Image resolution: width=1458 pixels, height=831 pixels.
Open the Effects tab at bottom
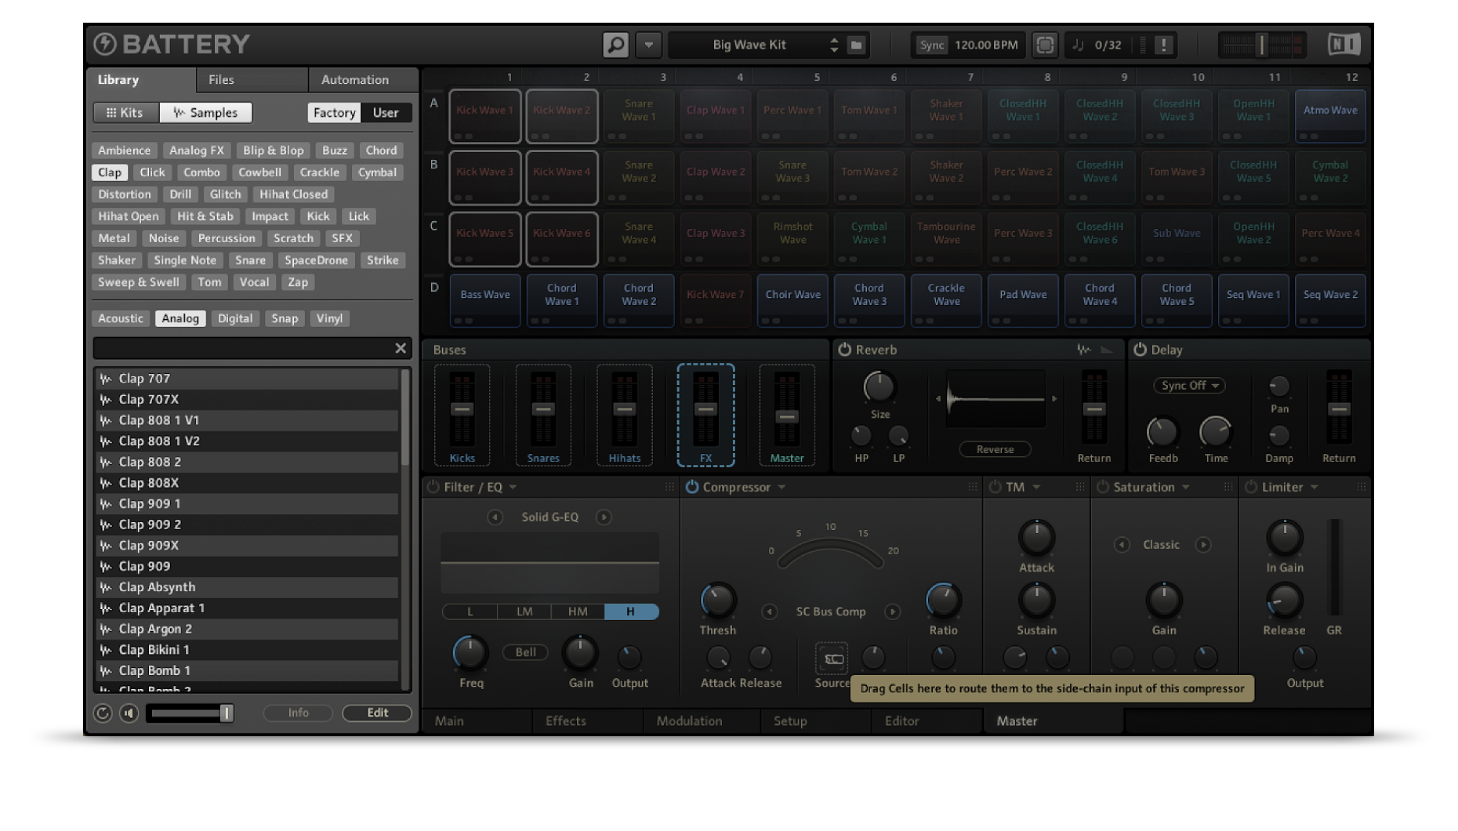(565, 720)
